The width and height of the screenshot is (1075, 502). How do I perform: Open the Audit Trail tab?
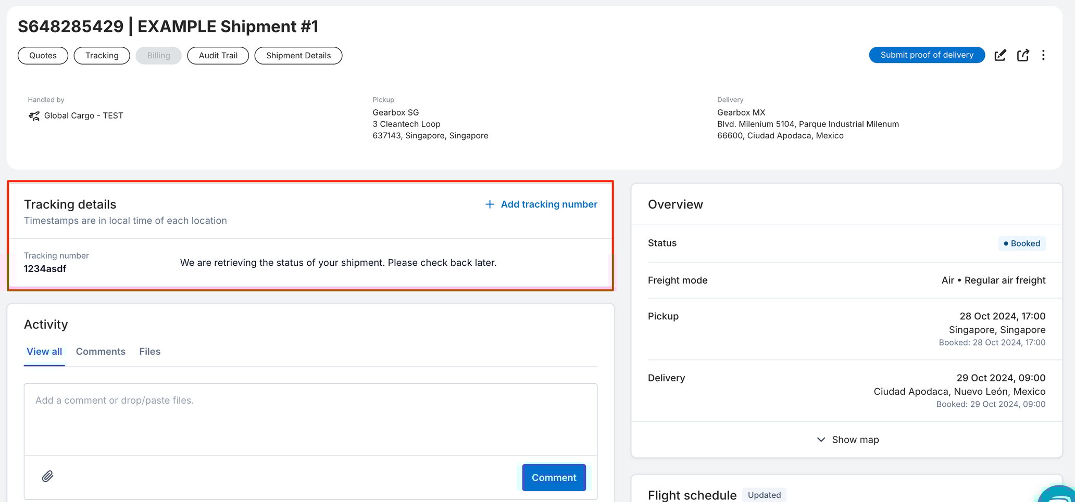tap(218, 55)
